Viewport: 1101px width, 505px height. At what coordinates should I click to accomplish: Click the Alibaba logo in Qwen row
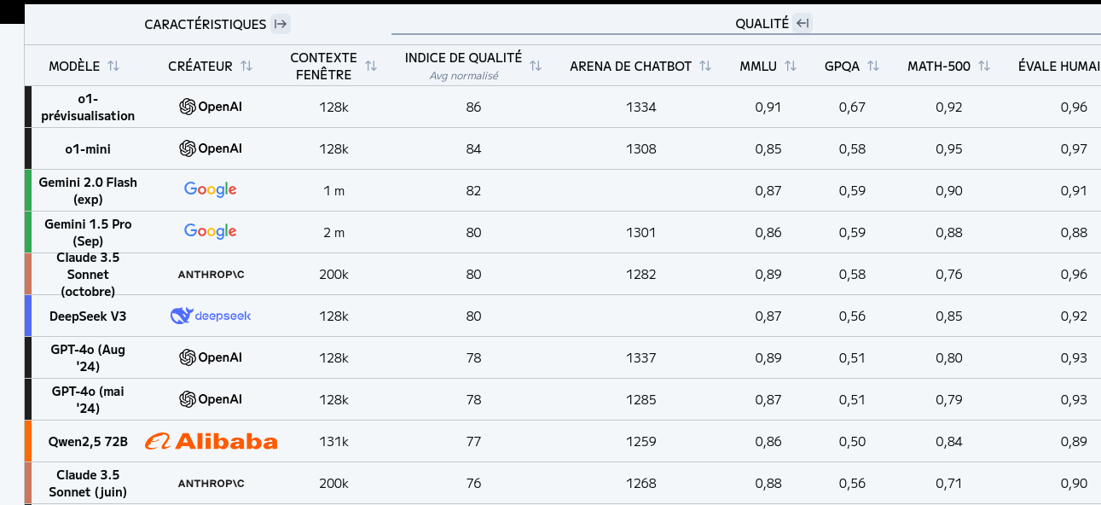pos(211,441)
